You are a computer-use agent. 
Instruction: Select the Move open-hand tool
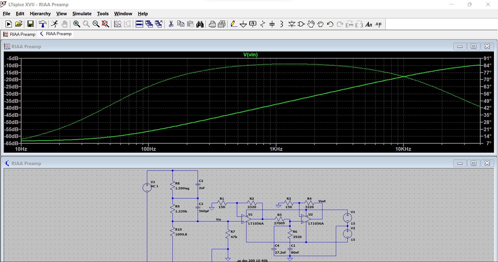point(311,24)
